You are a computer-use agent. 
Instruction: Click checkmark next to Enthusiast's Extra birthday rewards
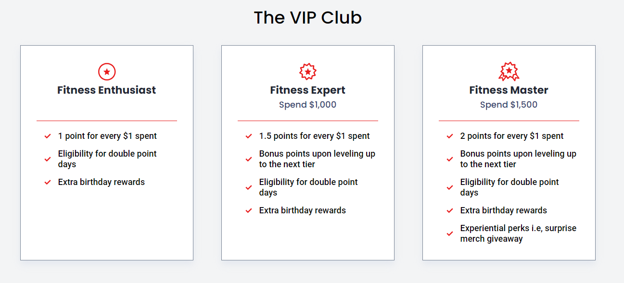(48, 183)
